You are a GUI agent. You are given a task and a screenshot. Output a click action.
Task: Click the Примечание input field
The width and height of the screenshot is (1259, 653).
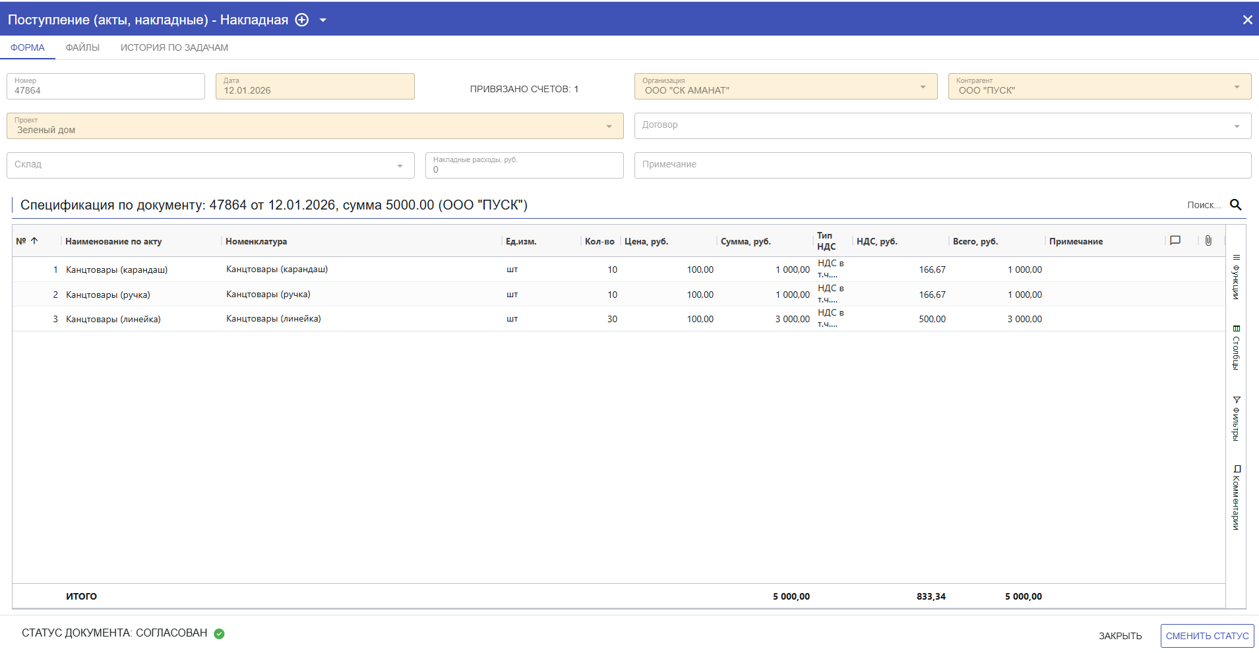(x=942, y=165)
